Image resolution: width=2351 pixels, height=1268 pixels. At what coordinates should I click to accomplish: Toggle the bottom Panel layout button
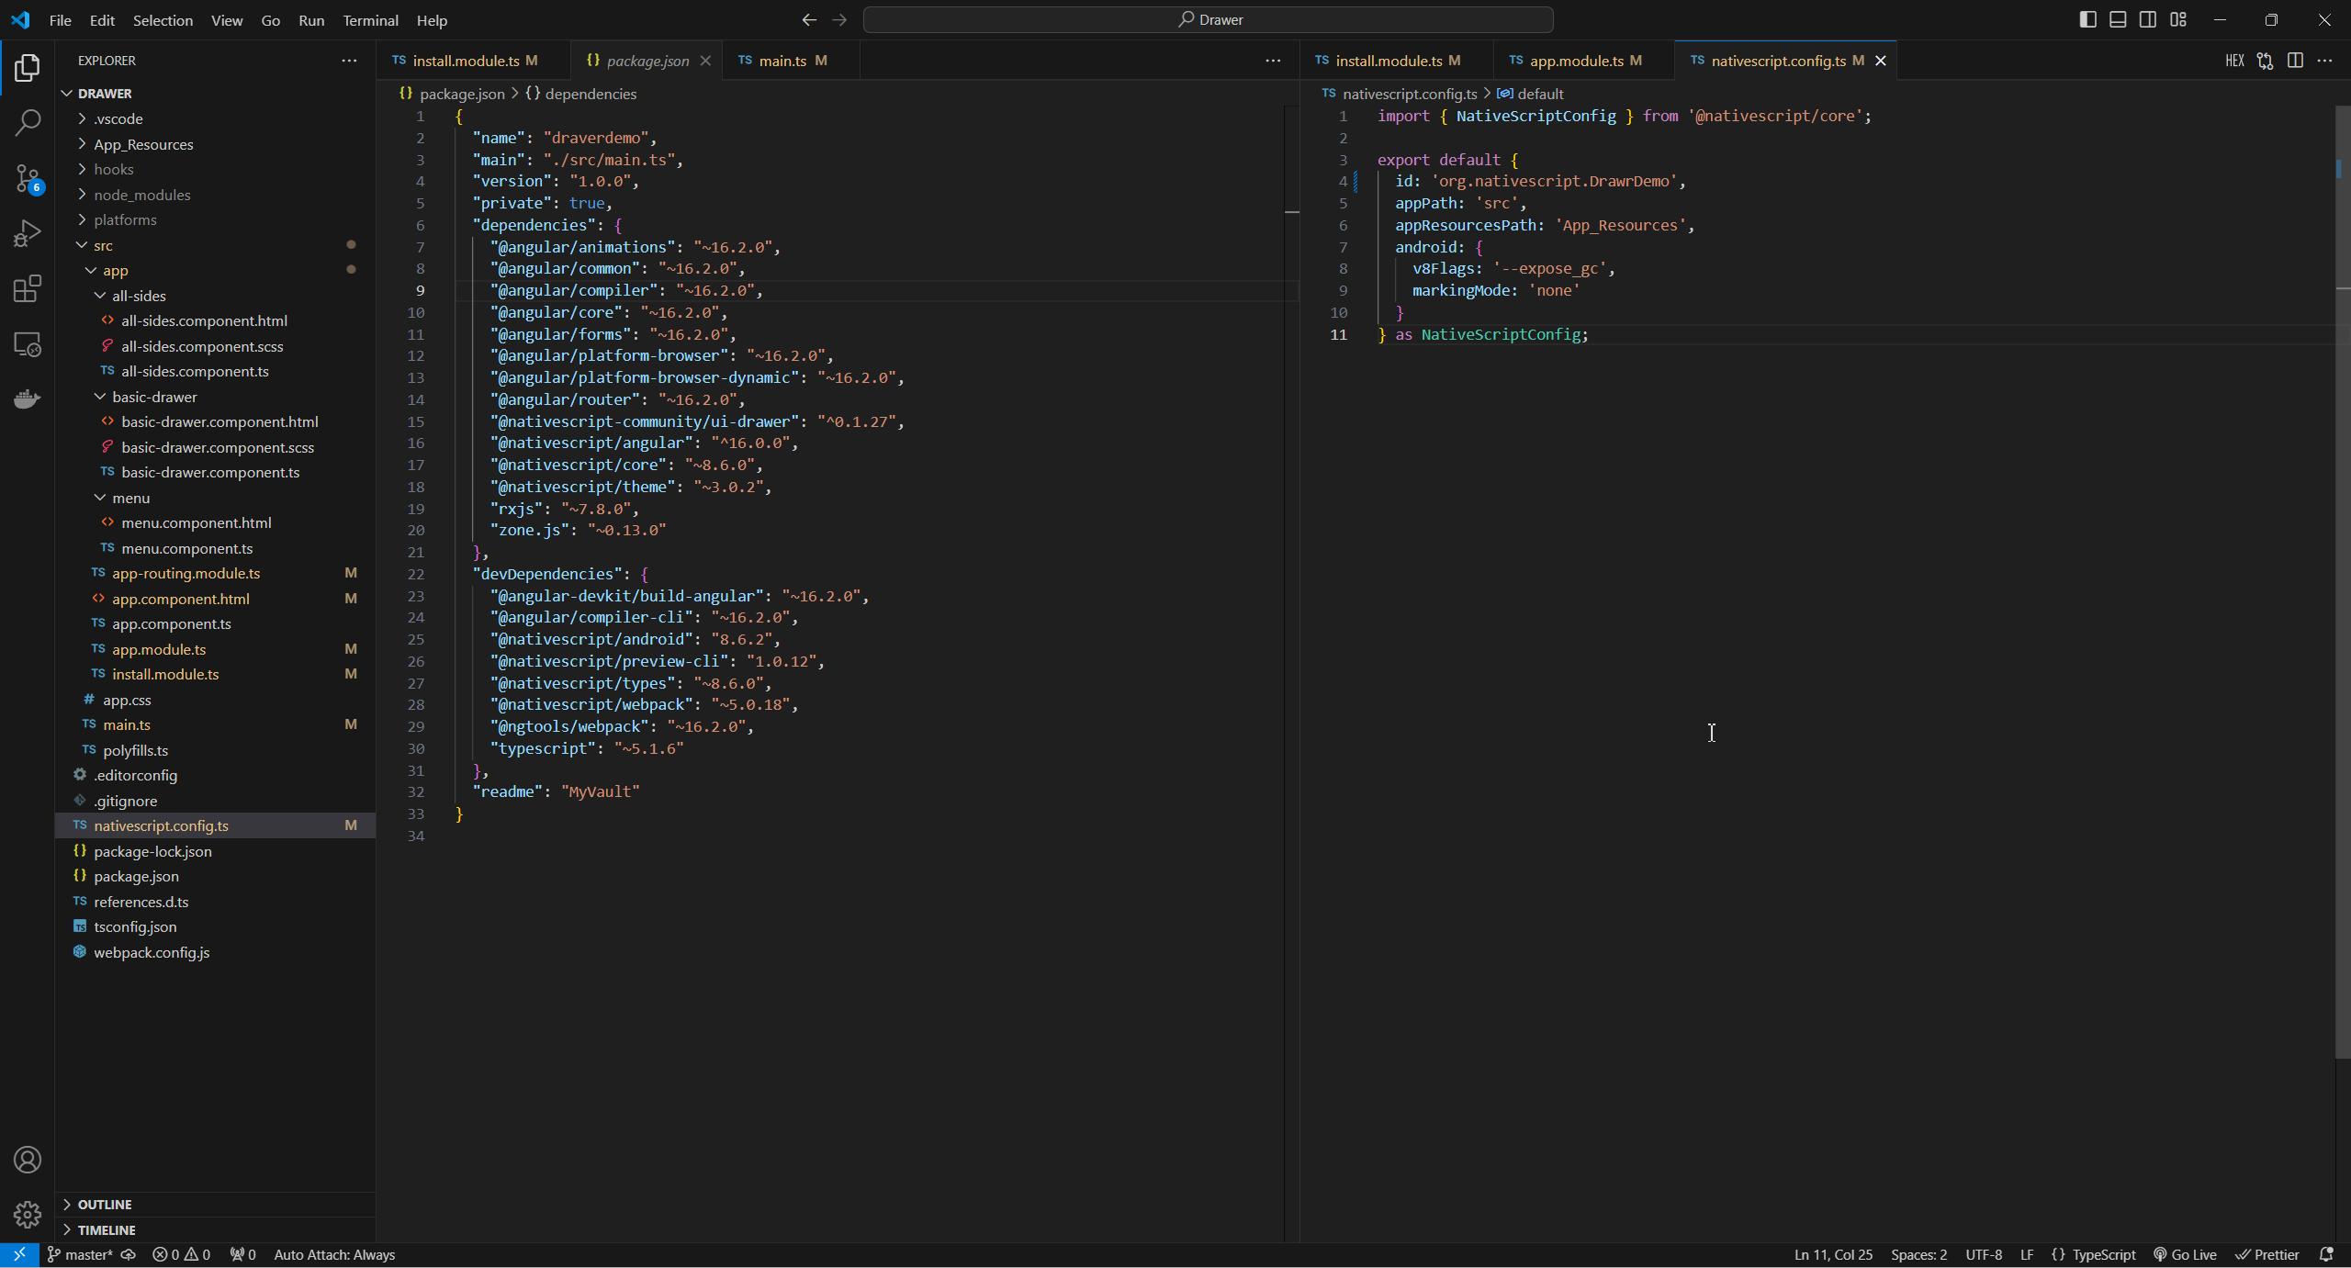coord(2118,19)
